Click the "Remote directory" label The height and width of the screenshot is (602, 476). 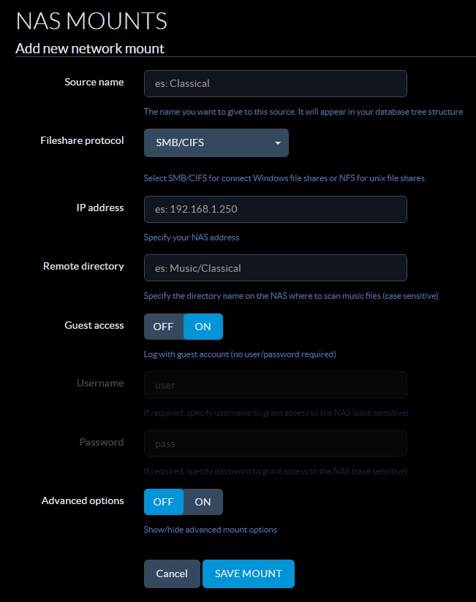tap(83, 266)
